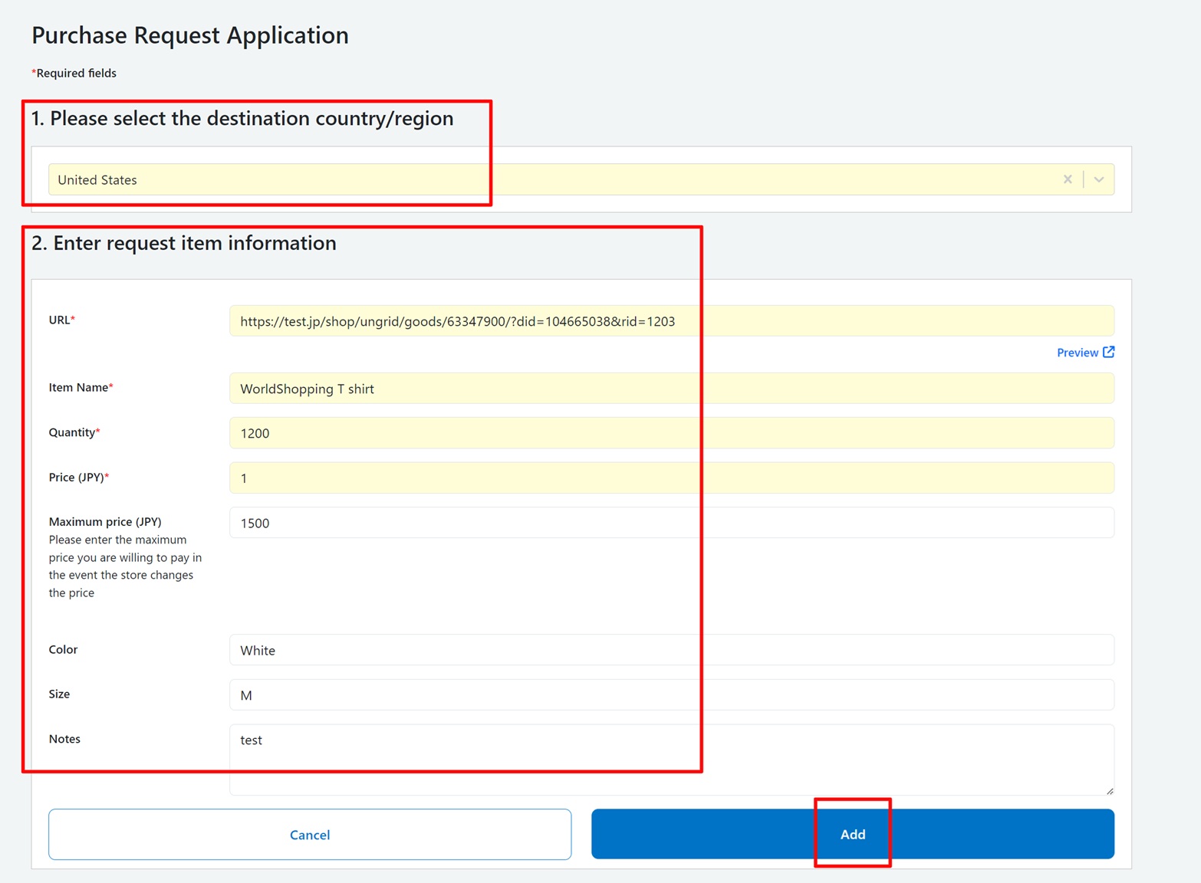Click the external link icon beside Preview
This screenshot has height=883, width=1201.
coord(1109,352)
